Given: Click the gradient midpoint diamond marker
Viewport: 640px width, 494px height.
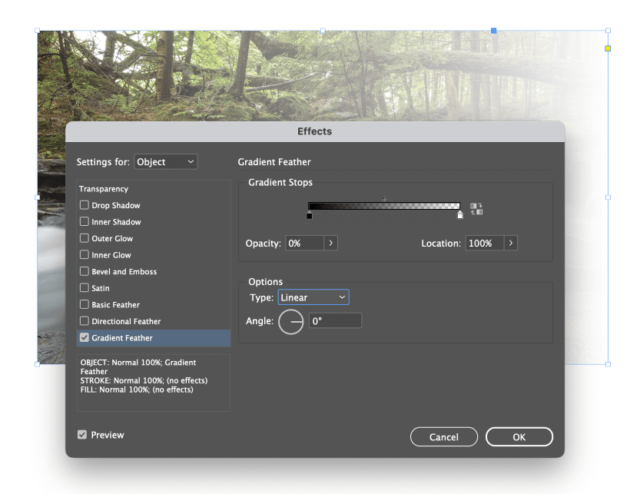Looking at the screenshot, I should [383, 198].
